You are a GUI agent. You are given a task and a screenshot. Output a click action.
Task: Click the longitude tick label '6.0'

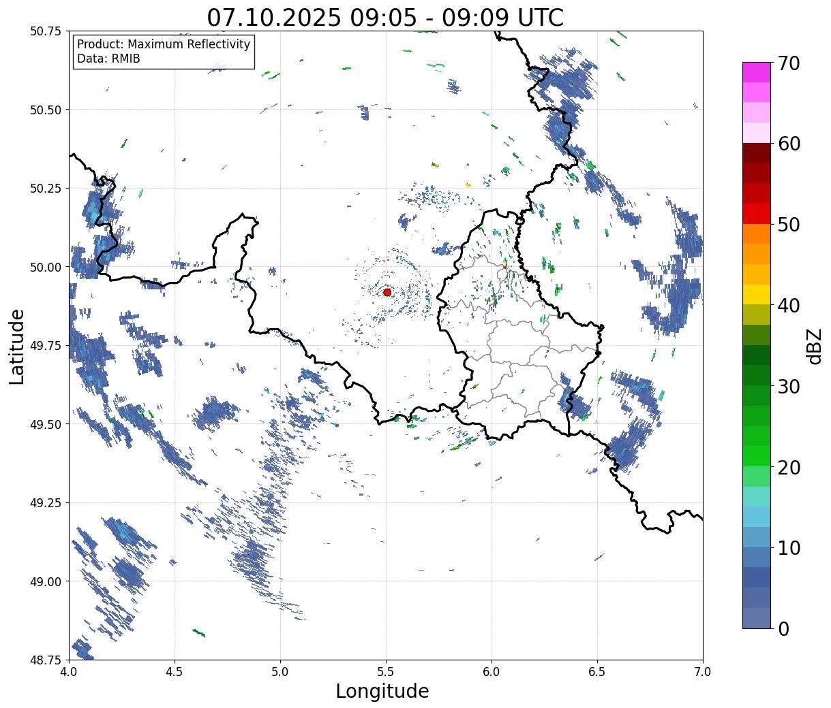click(x=492, y=672)
